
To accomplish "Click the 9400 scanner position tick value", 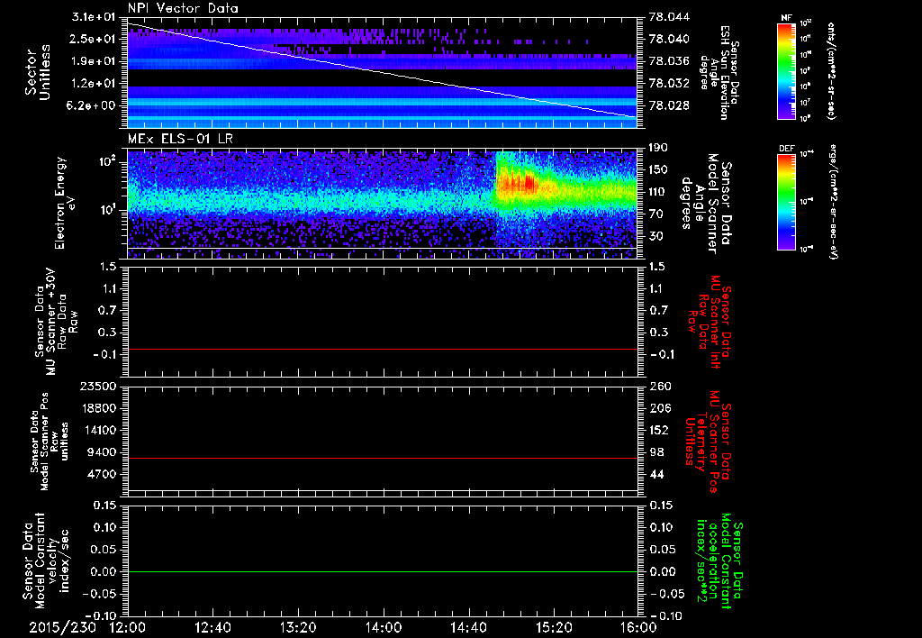I will (101, 452).
